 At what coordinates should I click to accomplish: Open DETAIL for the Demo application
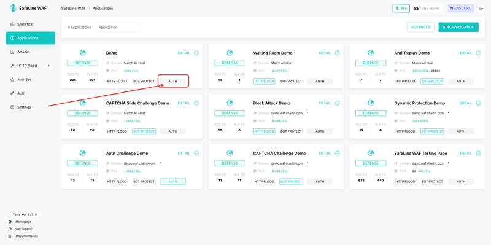184,53
